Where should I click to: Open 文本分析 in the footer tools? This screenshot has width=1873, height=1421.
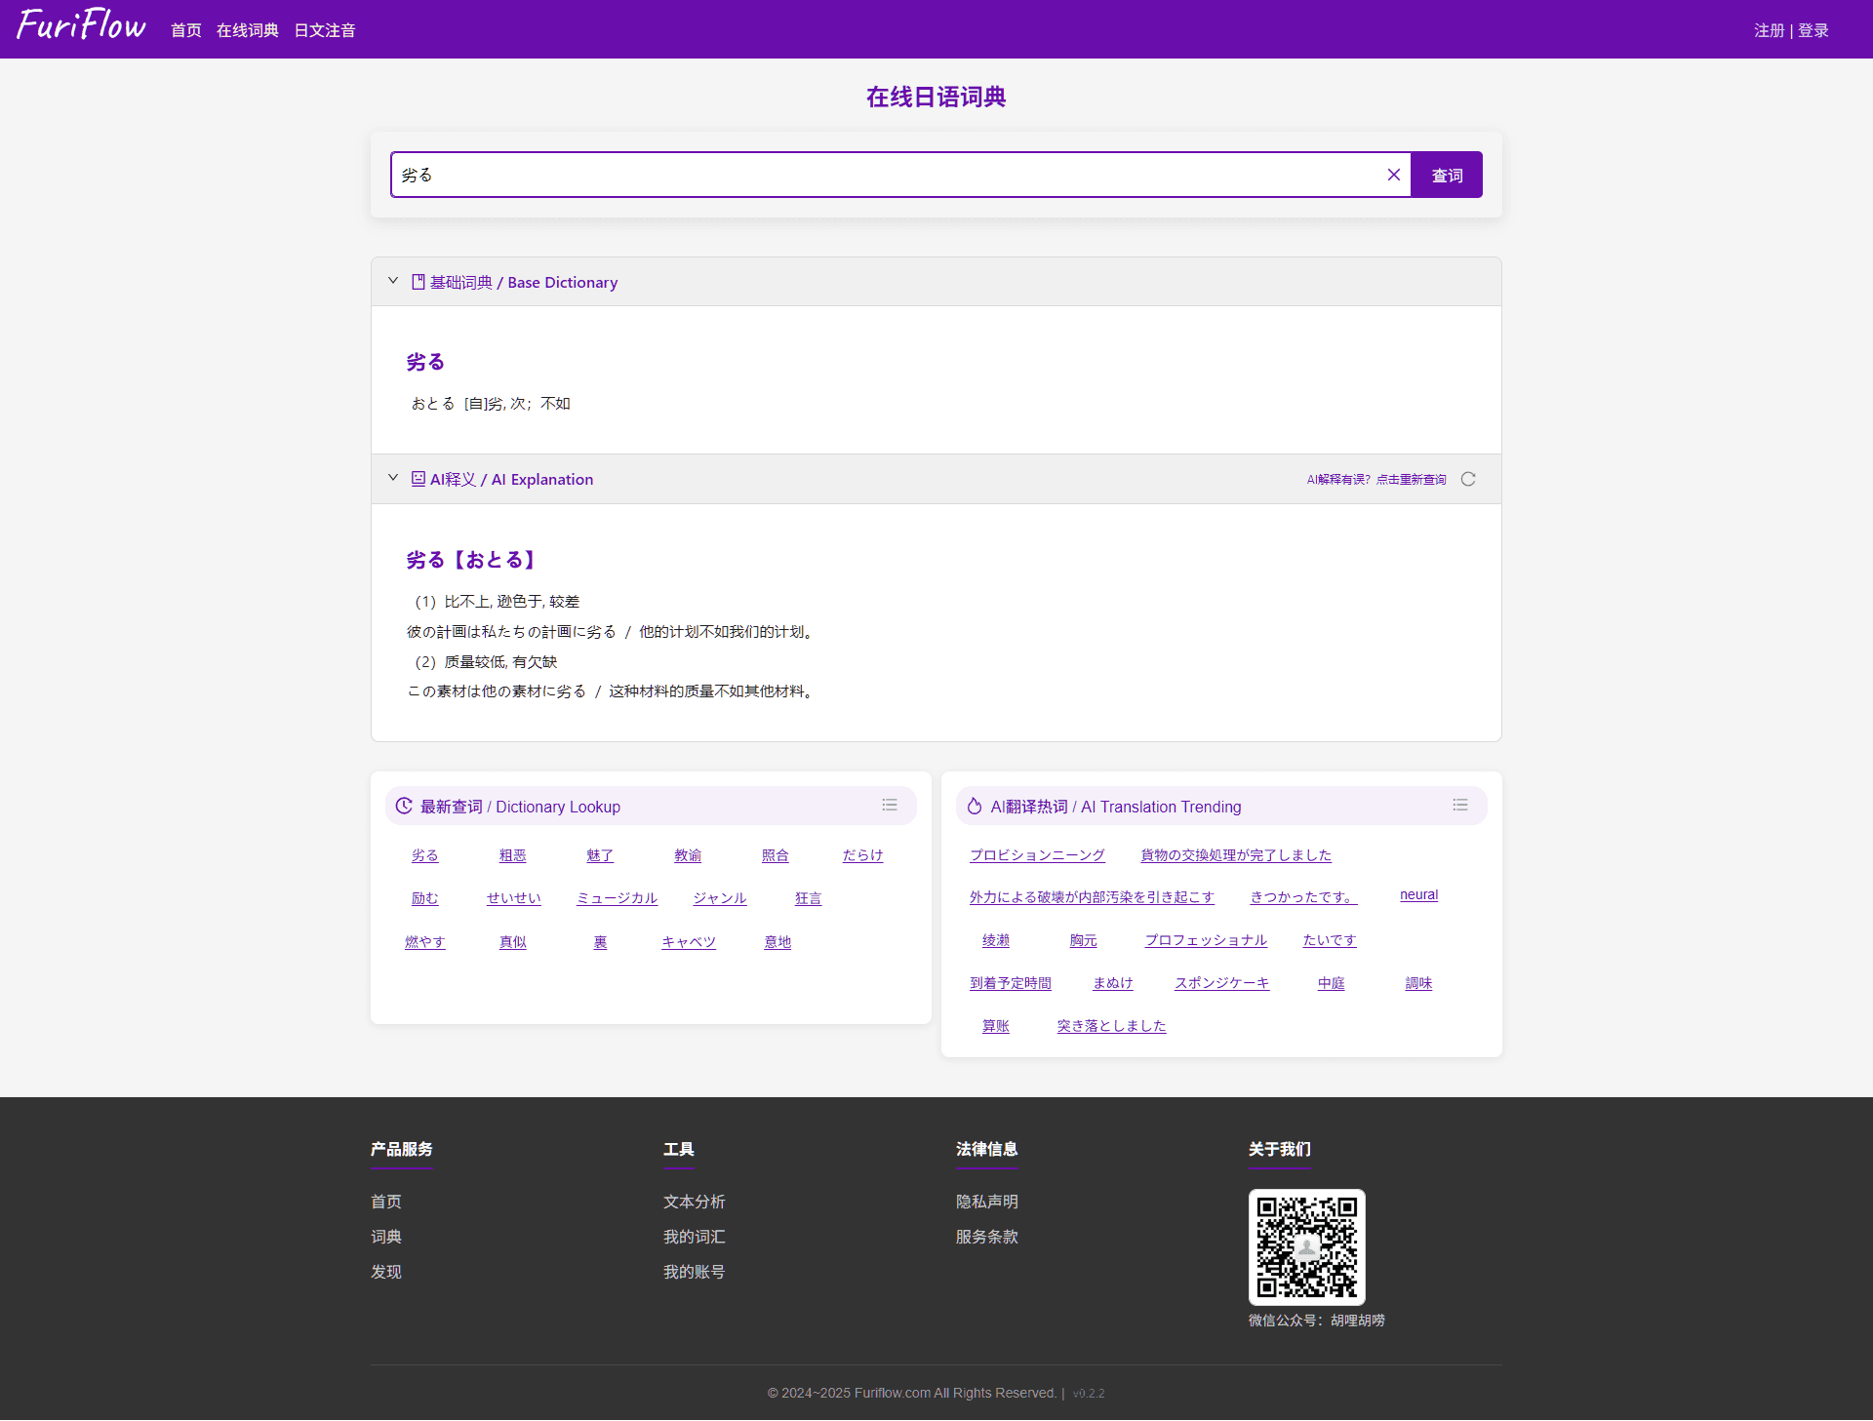click(x=695, y=1202)
